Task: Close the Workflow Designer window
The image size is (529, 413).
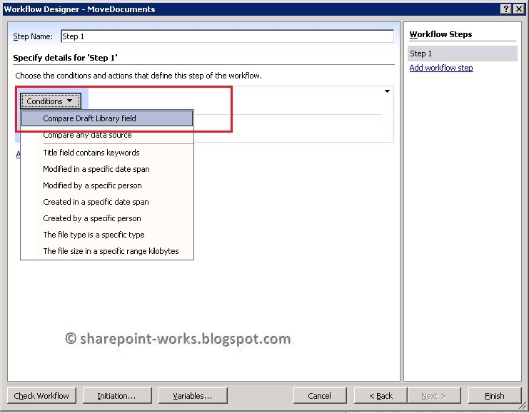Action: pyautogui.click(x=518, y=9)
